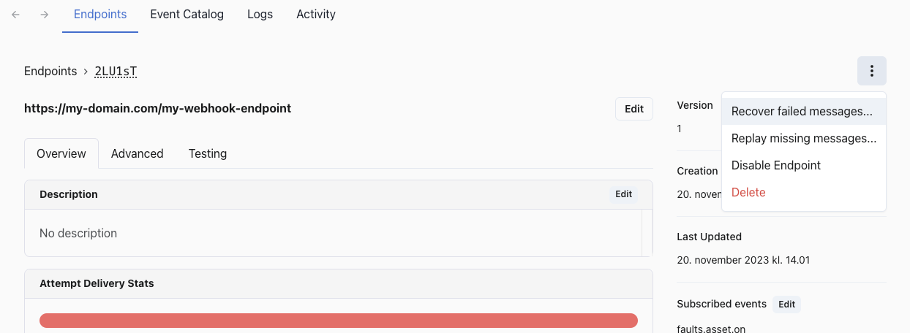Select the Overview tab

click(x=61, y=153)
